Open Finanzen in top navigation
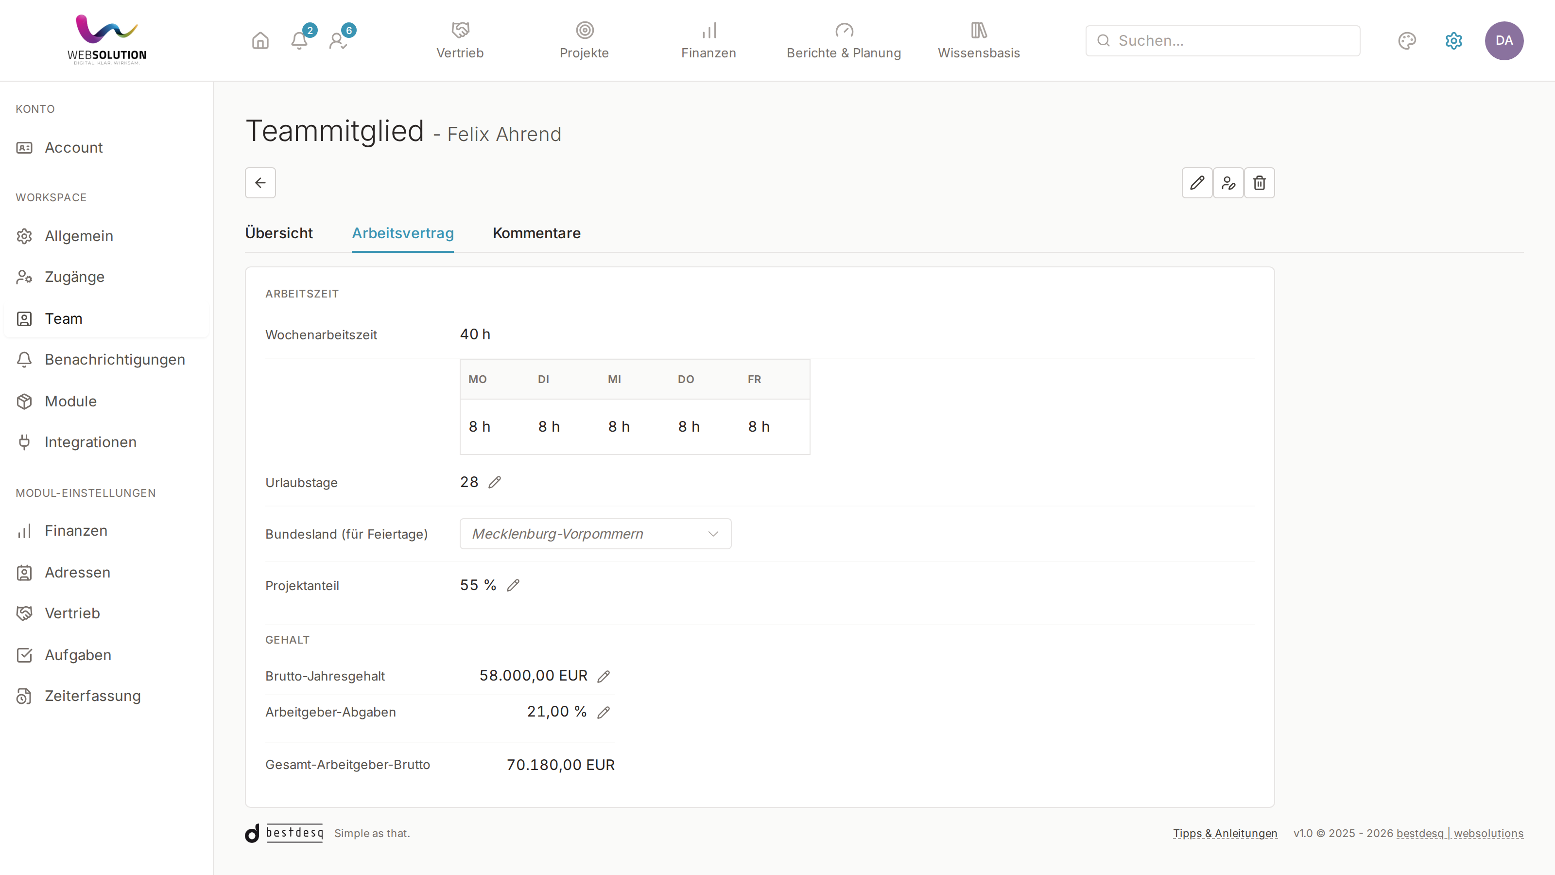The height and width of the screenshot is (875, 1555). point(708,40)
